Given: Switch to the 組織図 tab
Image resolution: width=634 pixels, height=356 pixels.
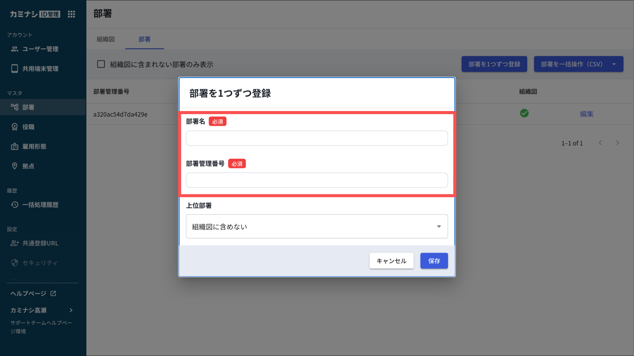Looking at the screenshot, I should 106,39.
